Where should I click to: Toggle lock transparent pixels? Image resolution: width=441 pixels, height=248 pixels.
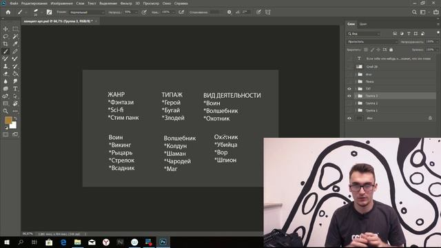click(366, 50)
